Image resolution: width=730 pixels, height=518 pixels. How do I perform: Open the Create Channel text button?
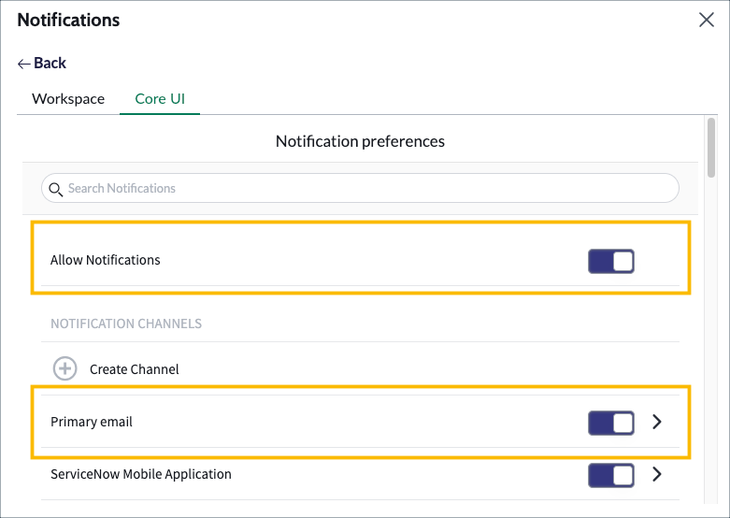coord(135,369)
